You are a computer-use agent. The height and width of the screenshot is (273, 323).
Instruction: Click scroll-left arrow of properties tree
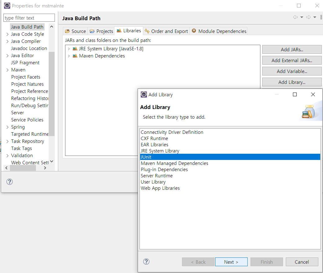(7, 168)
